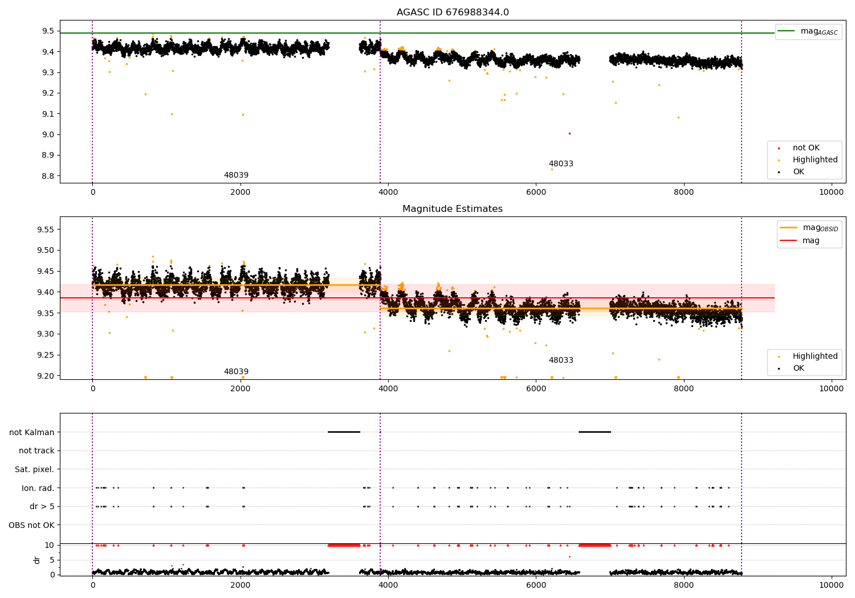The image size is (855, 598).
Task: Click the 9.5 y-axis tick of top plot
Action: [48, 31]
